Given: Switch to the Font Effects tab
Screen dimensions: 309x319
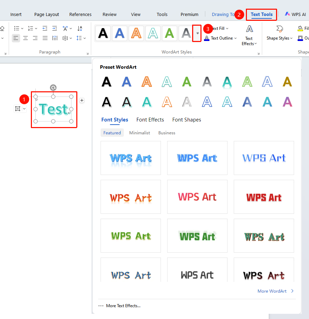Looking at the screenshot, I should (x=150, y=120).
